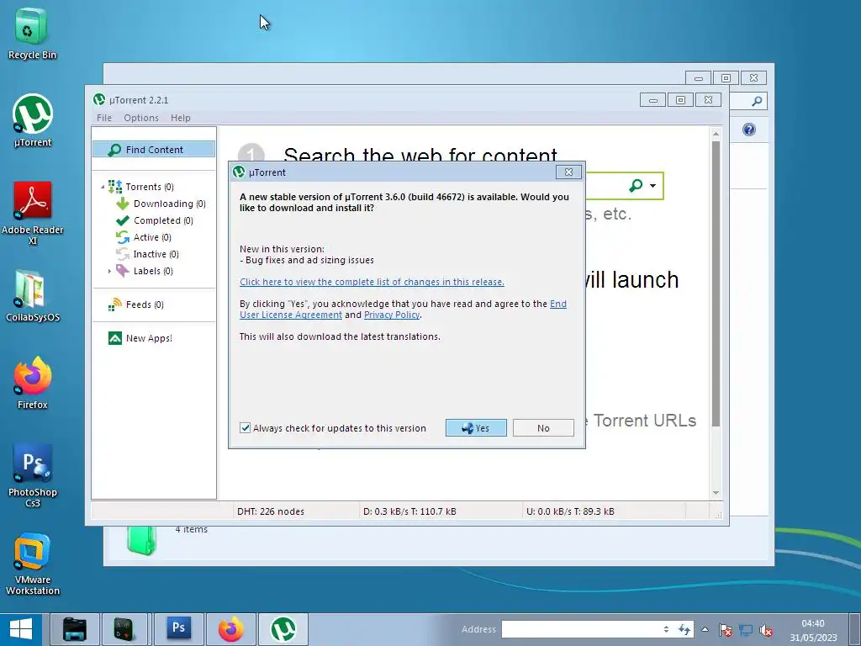The image size is (861, 646).
Task: Launch the VMware Workstation desktop icon
Action: (x=33, y=564)
